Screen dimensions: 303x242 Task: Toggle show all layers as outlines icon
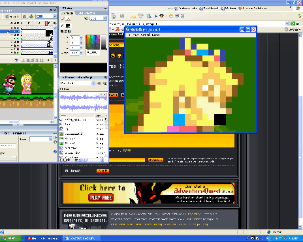click(x=18, y=23)
